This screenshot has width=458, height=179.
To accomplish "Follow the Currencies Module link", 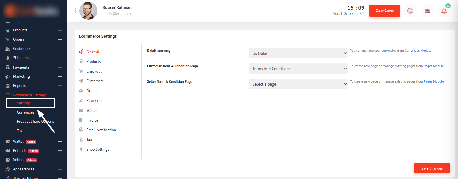I will (x=418, y=51).
